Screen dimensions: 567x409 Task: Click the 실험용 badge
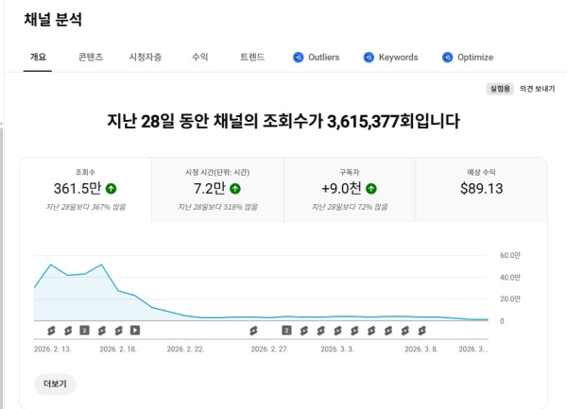click(499, 89)
